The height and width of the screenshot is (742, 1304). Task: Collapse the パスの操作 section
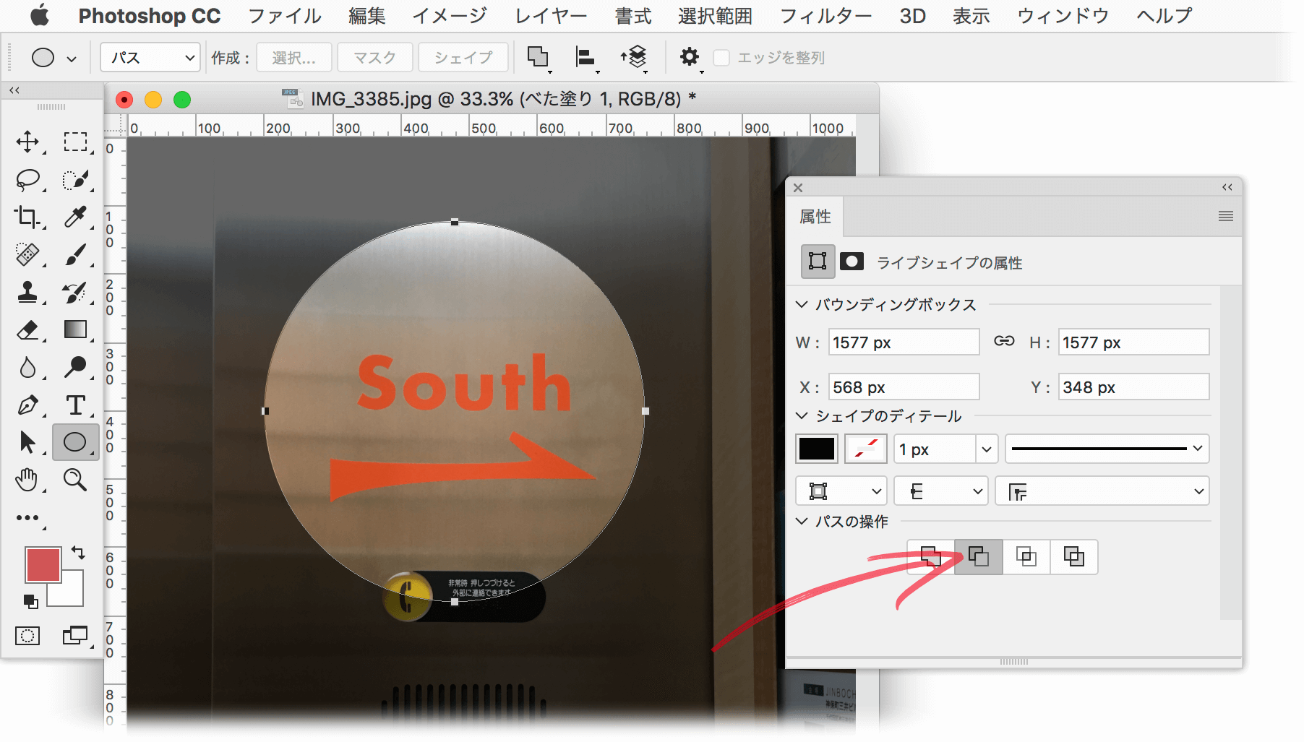[x=801, y=521]
